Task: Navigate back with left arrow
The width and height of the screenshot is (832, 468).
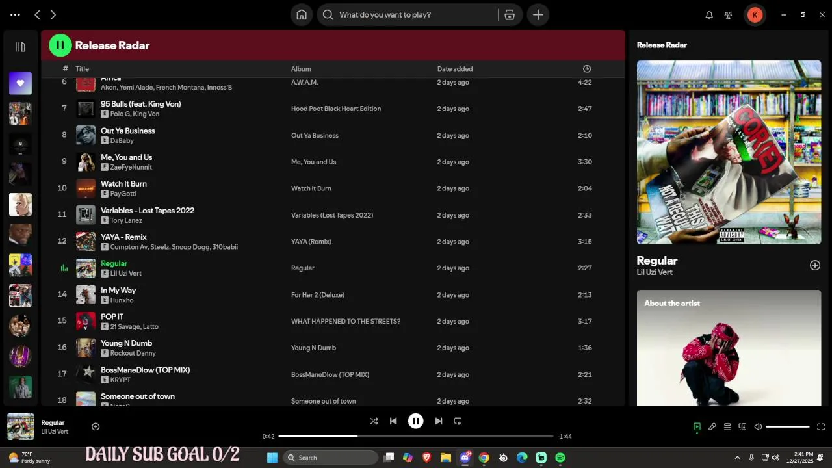Action: [x=37, y=14]
